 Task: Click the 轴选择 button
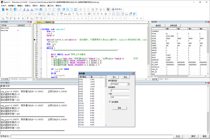(158, 26)
